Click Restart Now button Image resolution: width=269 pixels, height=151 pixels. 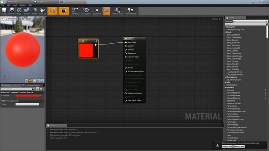(227, 146)
